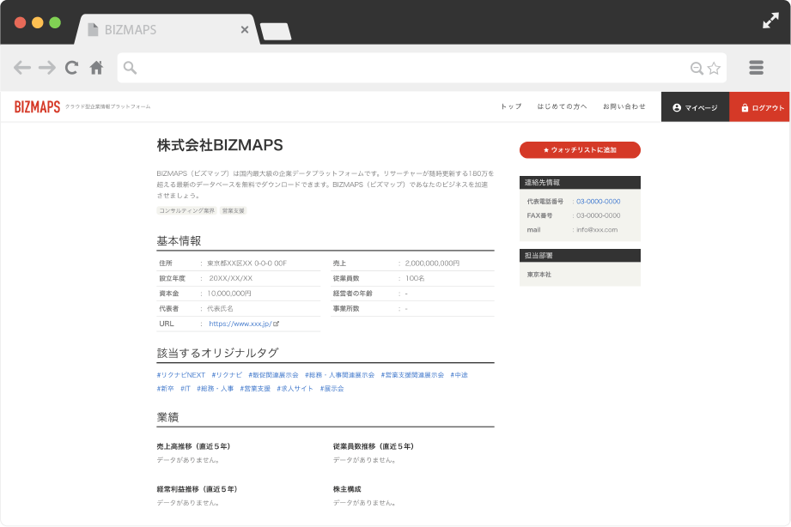Open the #販促関連展示会 tag
The image size is (791, 527).
click(273, 375)
